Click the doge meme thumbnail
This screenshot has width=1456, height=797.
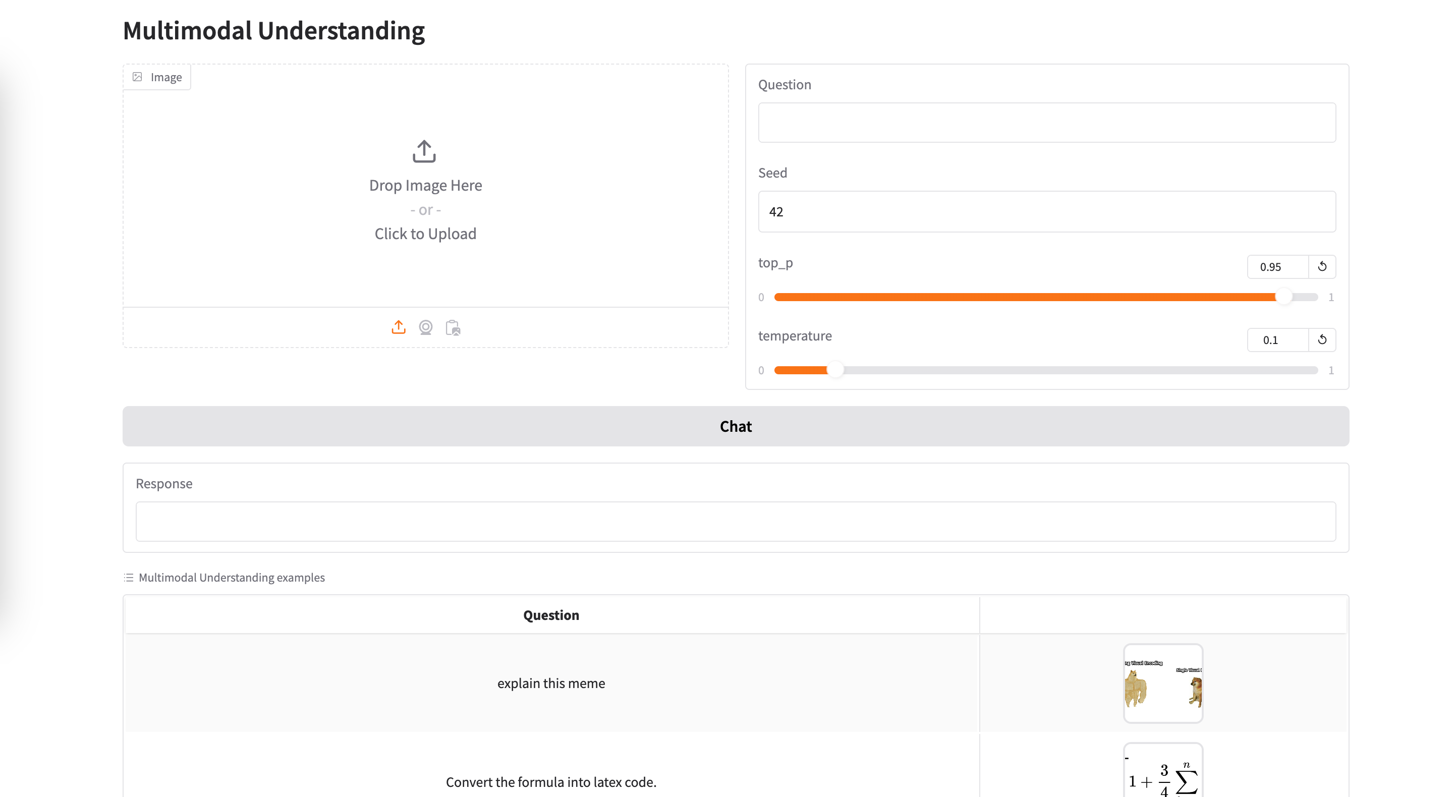pyautogui.click(x=1163, y=683)
